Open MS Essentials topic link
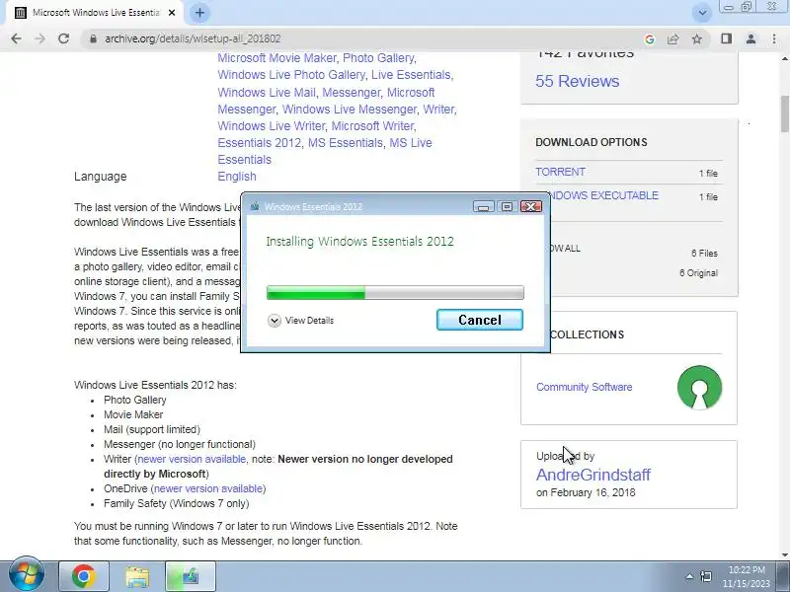The height and width of the screenshot is (592, 790). [x=345, y=143]
